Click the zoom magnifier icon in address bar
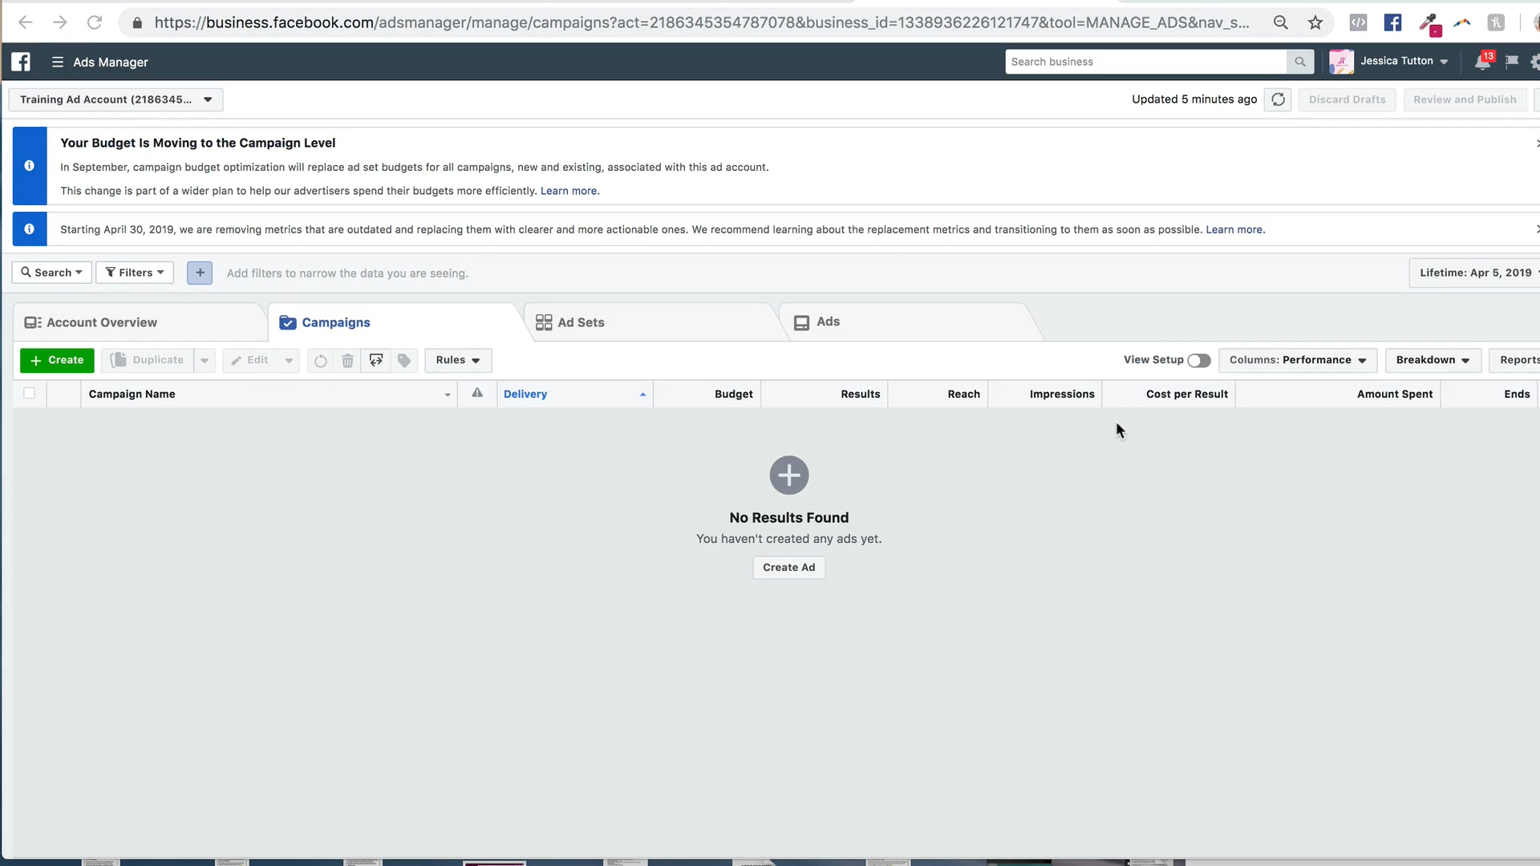The image size is (1540, 866). pyautogui.click(x=1281, y=22)
